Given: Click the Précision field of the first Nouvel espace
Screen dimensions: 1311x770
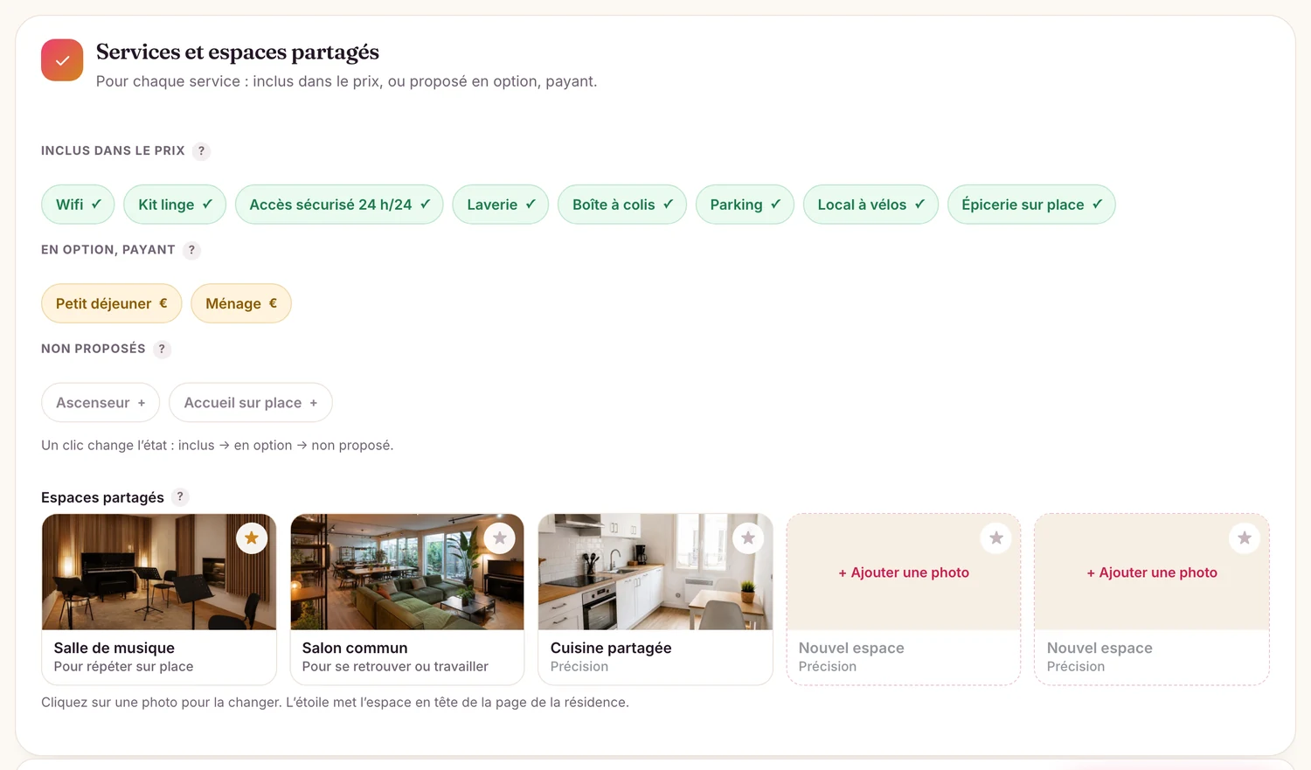Looking at the screenshot, I should pos(904,667).
